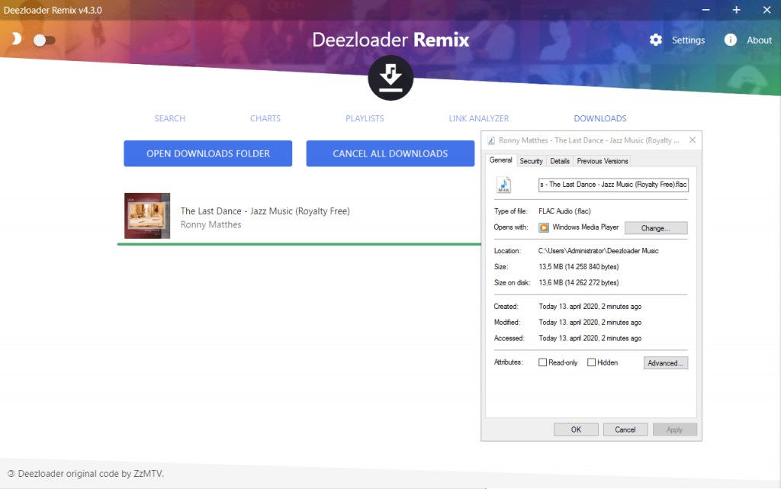Click the Deezloader download logo icon
The image size is (781, 489).
[390, 78]
